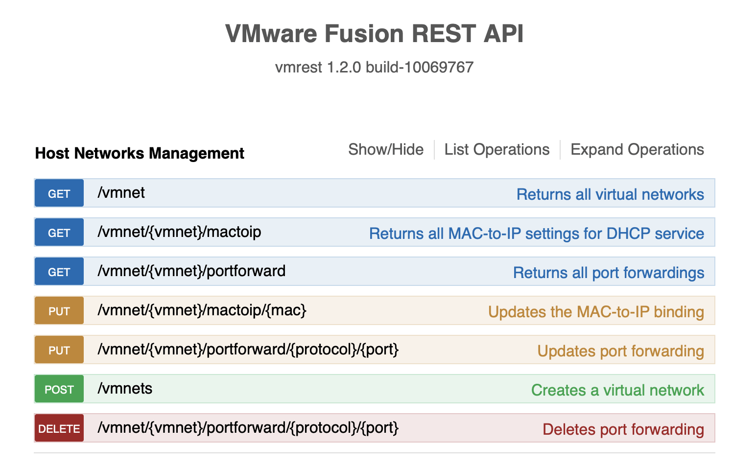Click the List Operations link

tap(497, 149)
